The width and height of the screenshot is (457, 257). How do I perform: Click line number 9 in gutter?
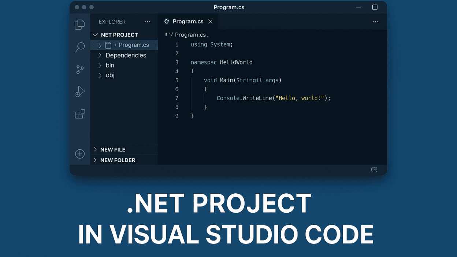(x=177, y=116)
